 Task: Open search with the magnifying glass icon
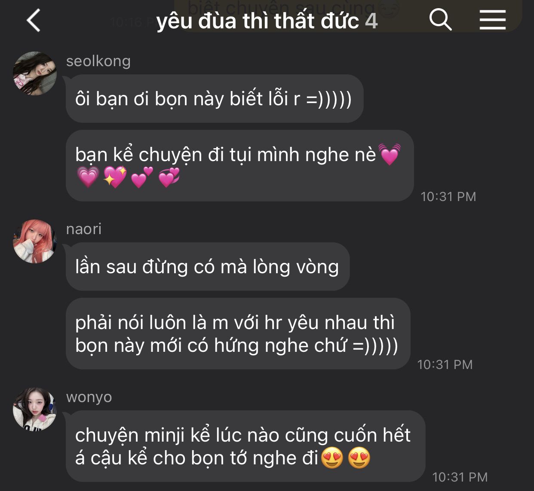pyautogui.click(x=441, y=20)
